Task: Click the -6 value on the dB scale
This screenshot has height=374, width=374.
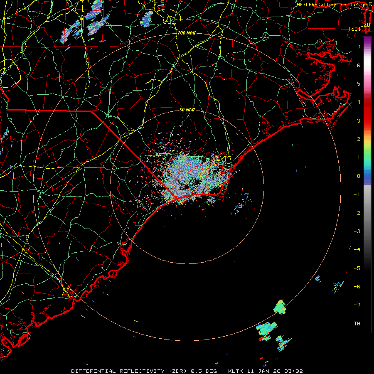Action: click(357, 287)
